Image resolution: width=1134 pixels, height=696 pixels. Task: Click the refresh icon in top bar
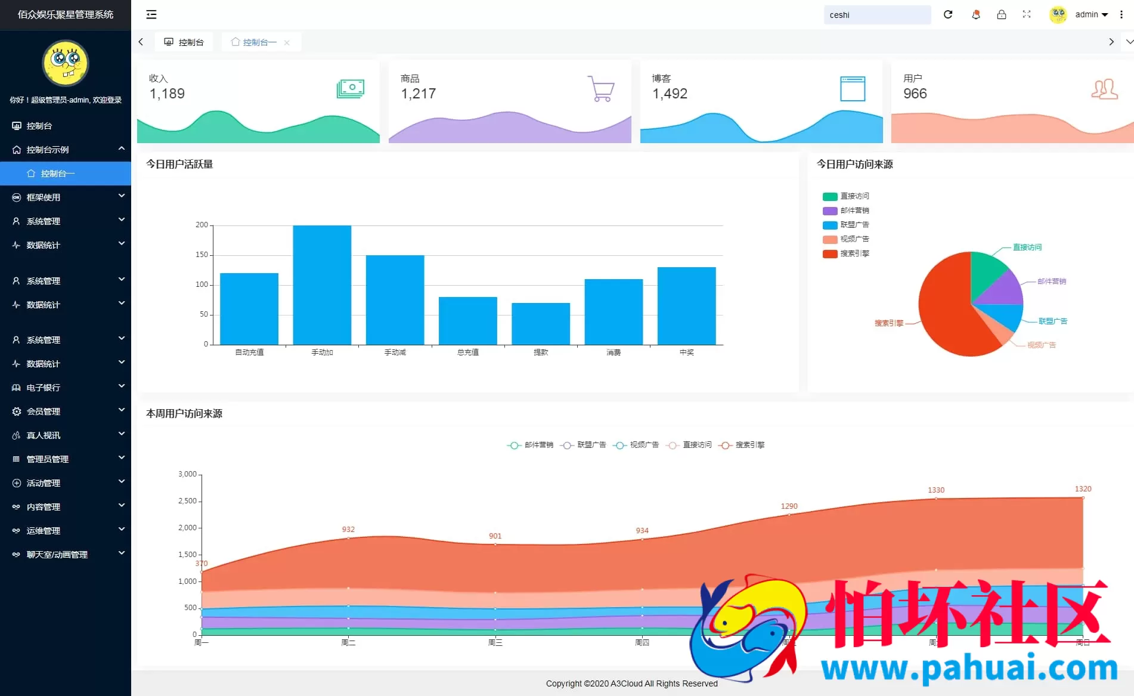[x=948, y=14]
